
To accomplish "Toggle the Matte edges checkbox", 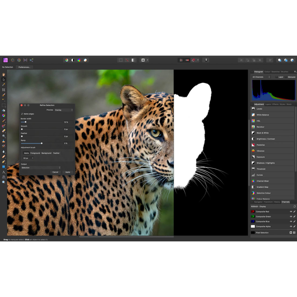I will point(22,114).
